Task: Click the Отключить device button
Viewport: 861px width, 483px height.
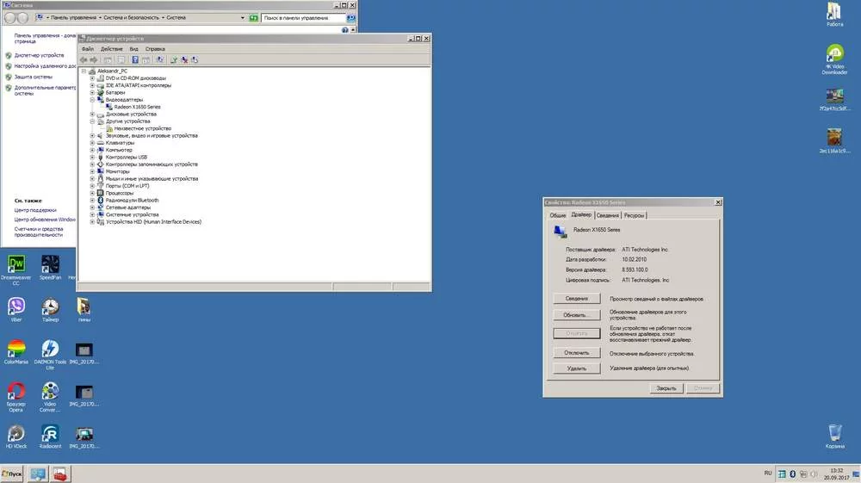Action: (x=577, y=353)
